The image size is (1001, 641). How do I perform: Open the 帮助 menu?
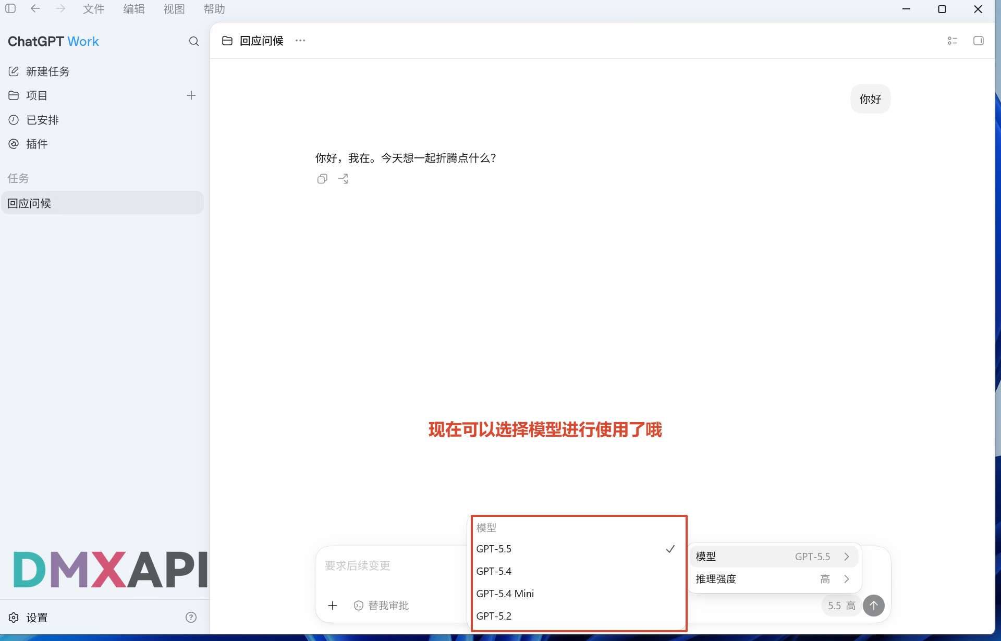pos(214,9)
